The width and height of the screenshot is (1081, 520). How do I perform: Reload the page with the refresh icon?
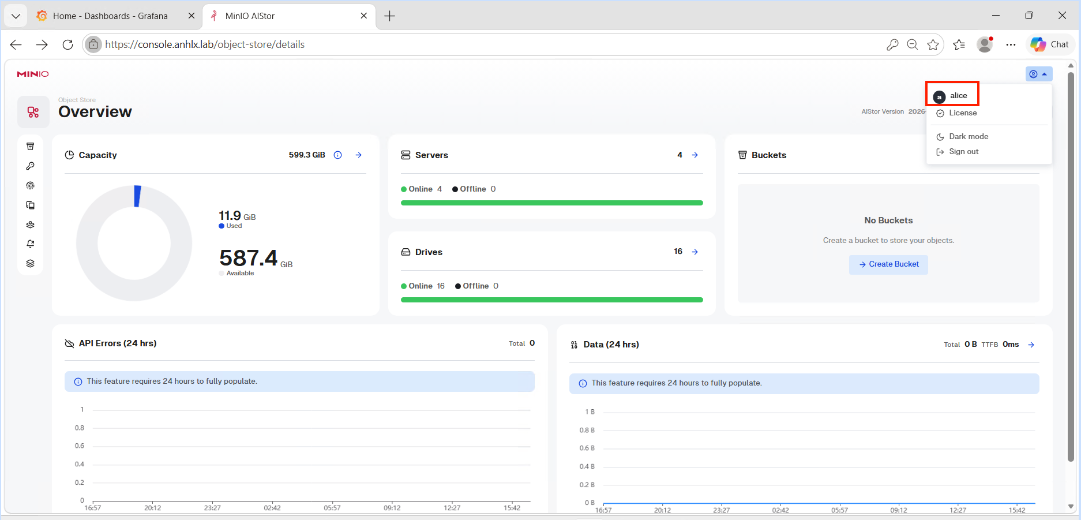67,44
